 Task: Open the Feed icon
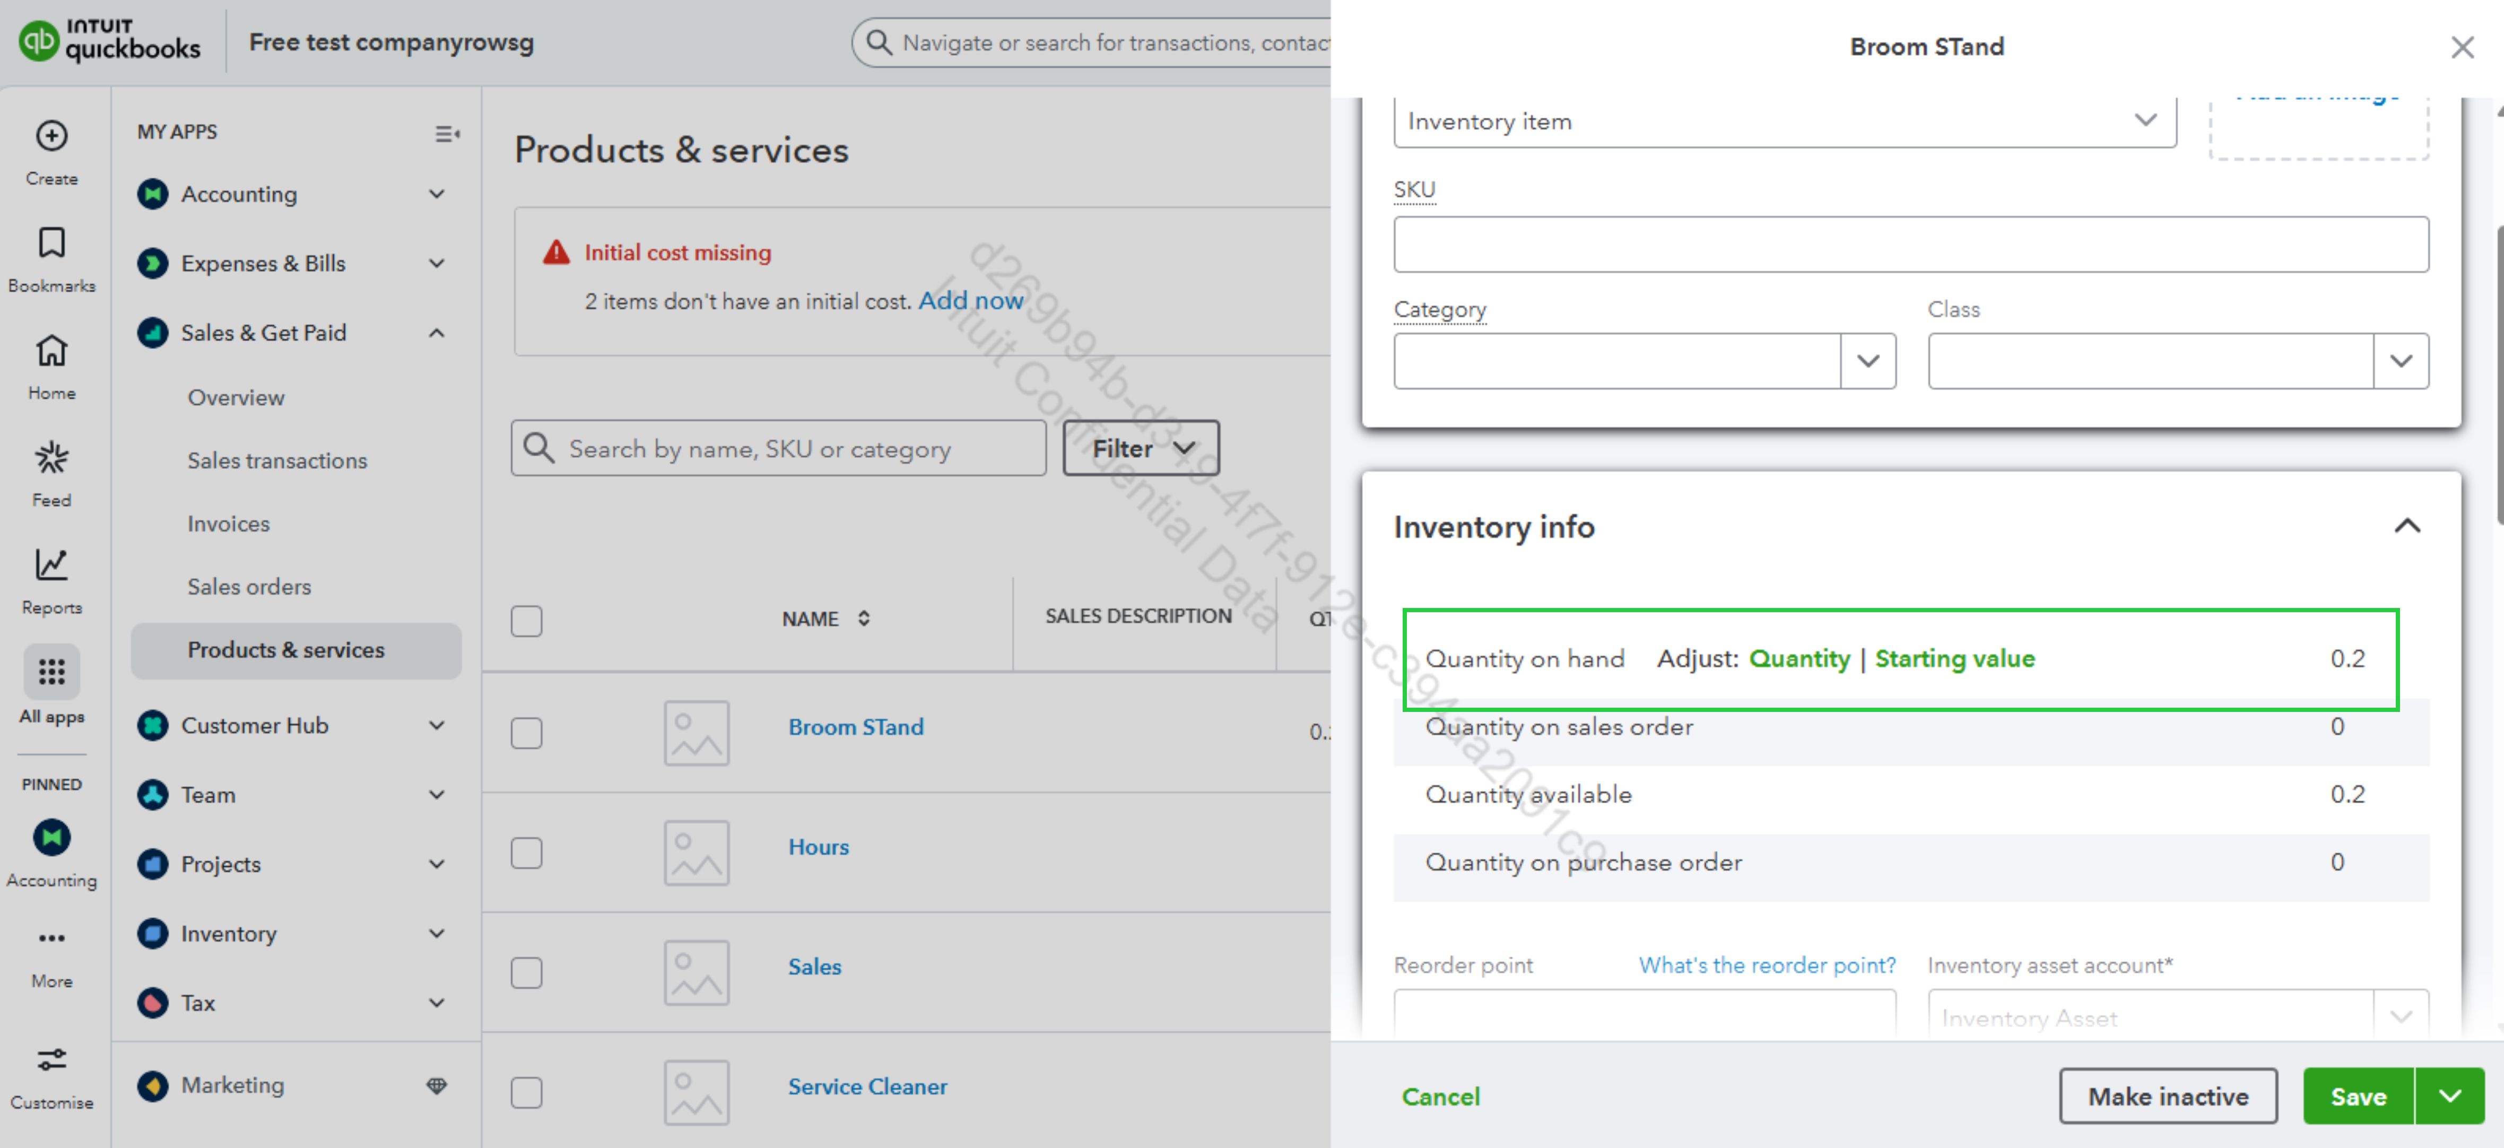coord(51,458)
